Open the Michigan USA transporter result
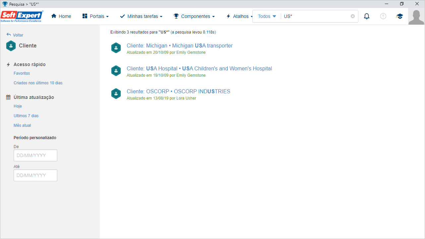This screenshot has width=425, height=239. (x=180, y=46)
